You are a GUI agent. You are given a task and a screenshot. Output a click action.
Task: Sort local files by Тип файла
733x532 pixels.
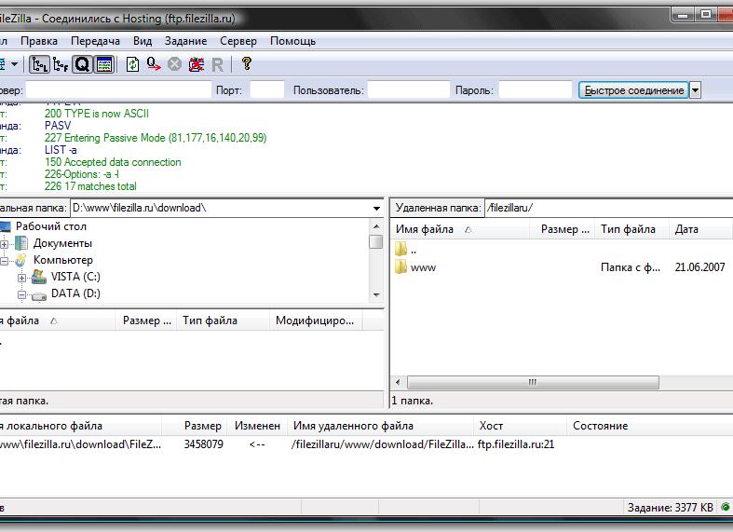click(x=223, y=321)
